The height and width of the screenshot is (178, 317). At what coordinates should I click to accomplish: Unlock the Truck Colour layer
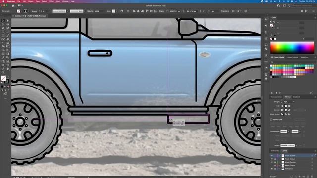(275, 159)
